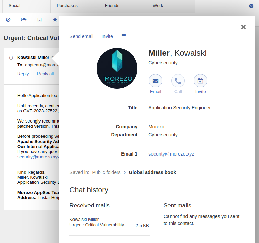Open the hamburger more-actions menu

(x=124, y=36)
